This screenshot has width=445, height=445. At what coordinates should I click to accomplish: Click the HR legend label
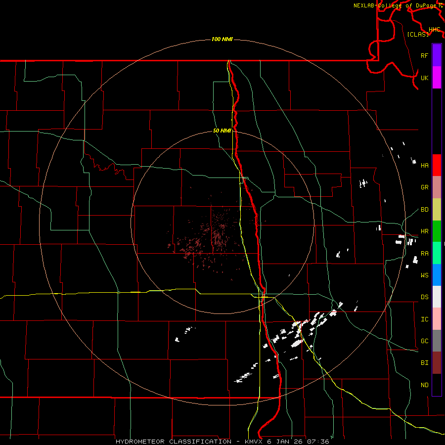424,231
